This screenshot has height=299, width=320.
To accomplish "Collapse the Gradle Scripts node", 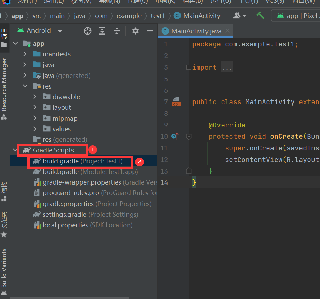I will coord(15,150).
